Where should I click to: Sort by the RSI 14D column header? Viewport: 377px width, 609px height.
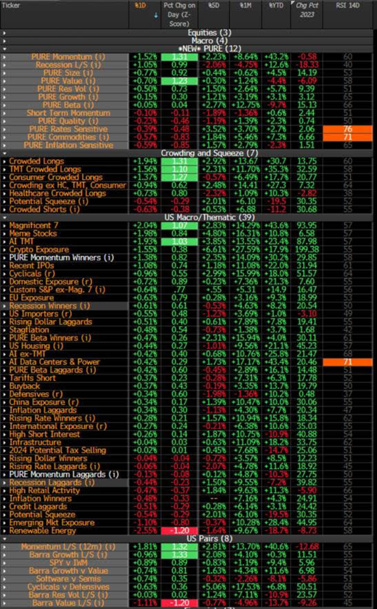point(349,6)
